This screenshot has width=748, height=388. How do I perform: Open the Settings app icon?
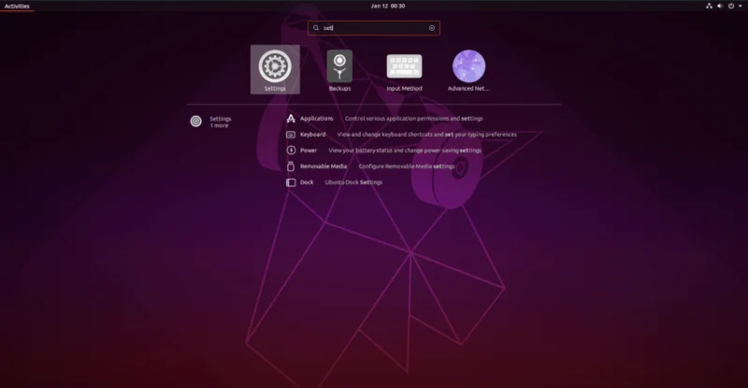click(x=275, y=70)
